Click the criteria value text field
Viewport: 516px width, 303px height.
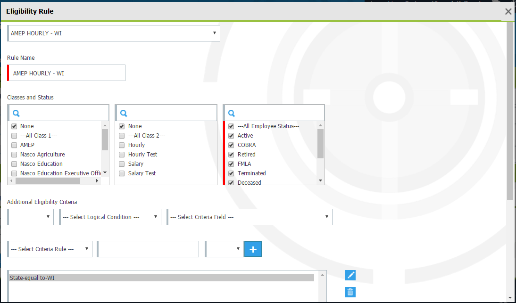point(148,249)
